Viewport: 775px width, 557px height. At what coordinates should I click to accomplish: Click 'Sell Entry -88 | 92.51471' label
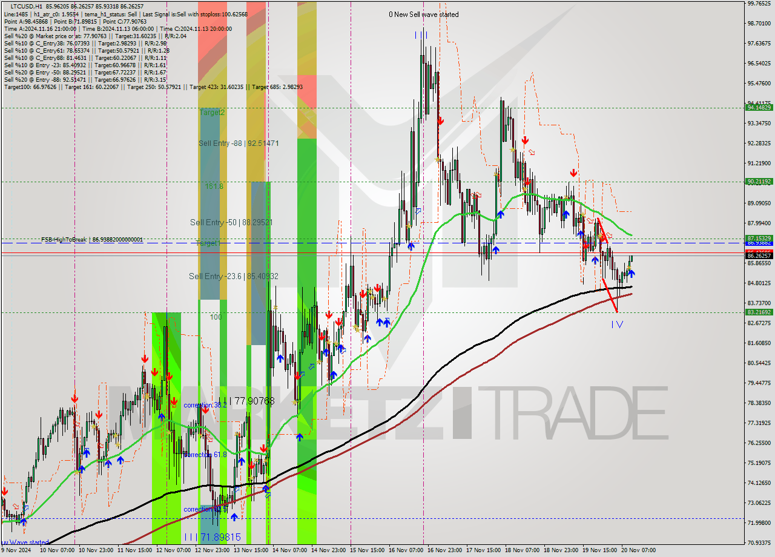(239, 143)
